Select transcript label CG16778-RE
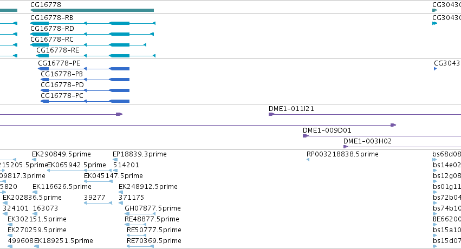 coord(58,50)
